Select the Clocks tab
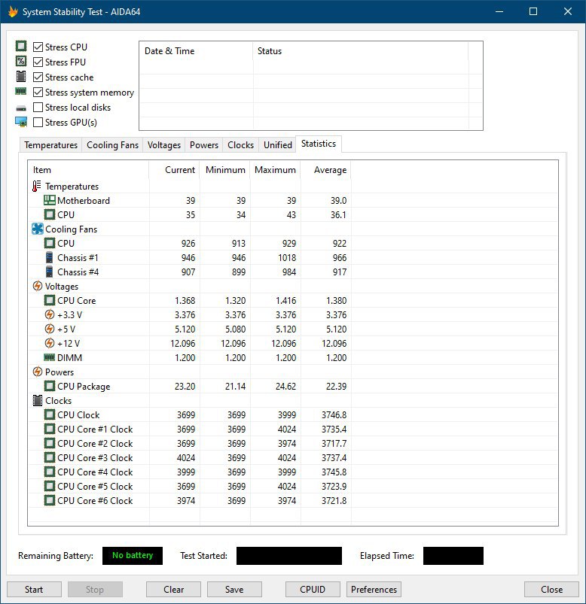586x604 pixels. [241, 145]
